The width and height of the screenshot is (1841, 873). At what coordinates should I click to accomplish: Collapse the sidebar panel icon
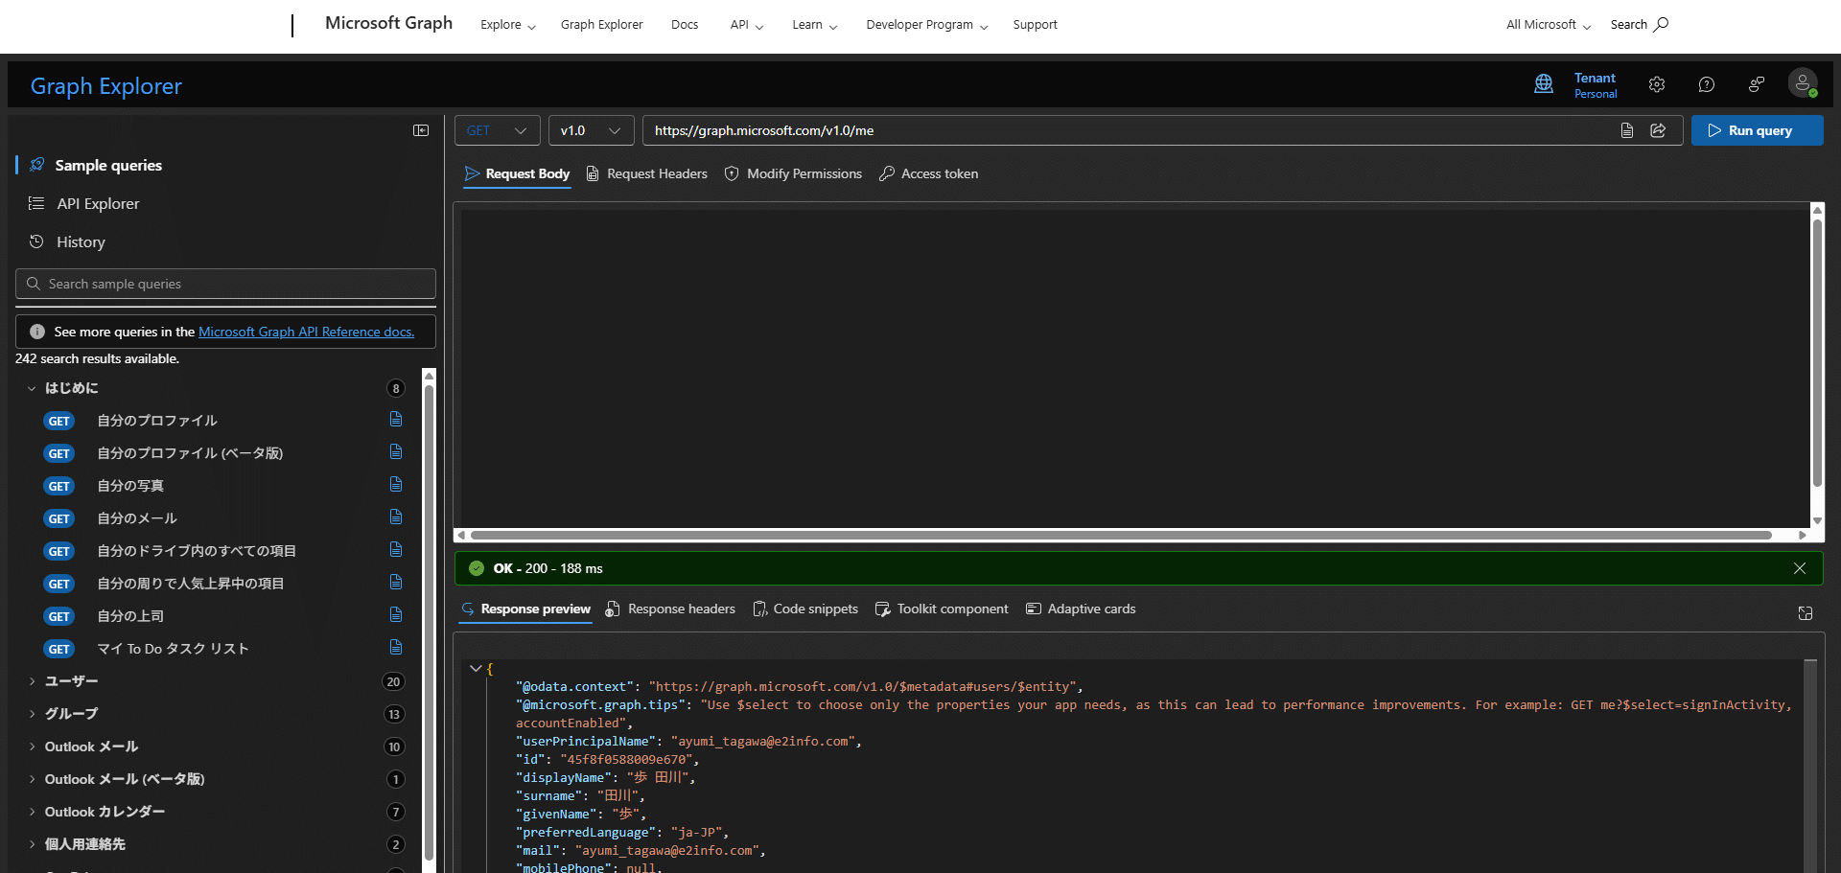tap(421, 130)
